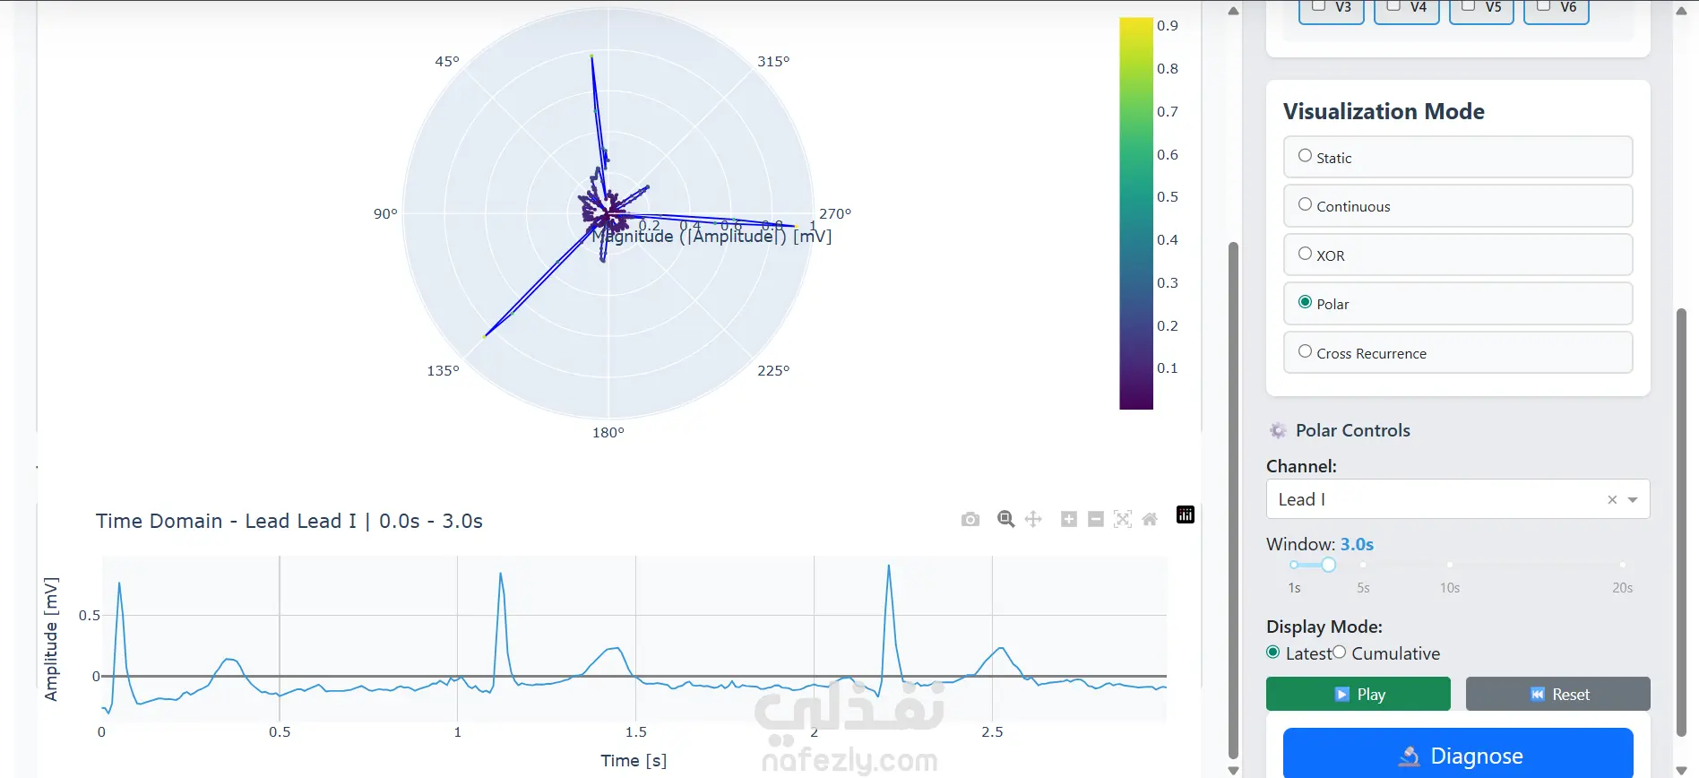1699x778 pixels.
Task: Click the 90° polar angle label
Action: 385,213
